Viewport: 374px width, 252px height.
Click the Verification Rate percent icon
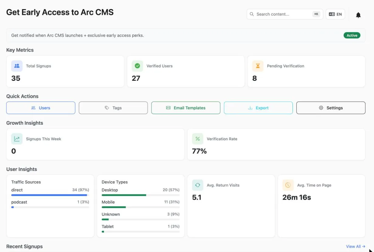(198, 139)
